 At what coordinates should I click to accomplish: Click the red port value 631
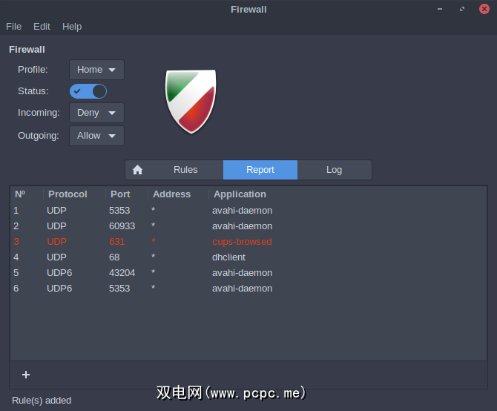pos(117,242)
